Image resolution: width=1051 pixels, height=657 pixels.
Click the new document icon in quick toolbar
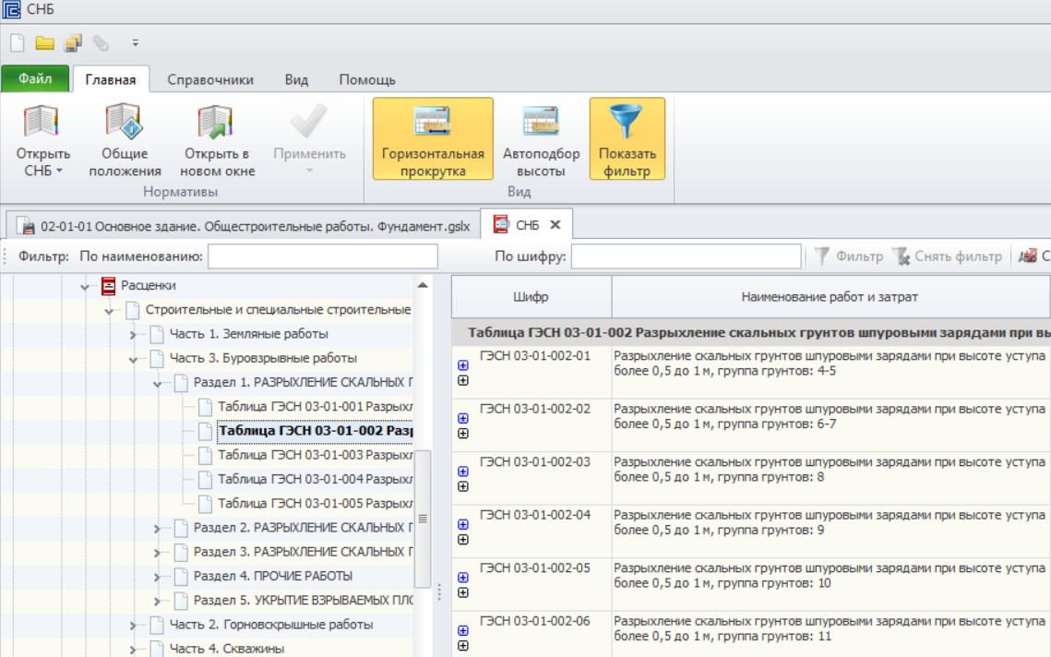[x=18, y=42]
